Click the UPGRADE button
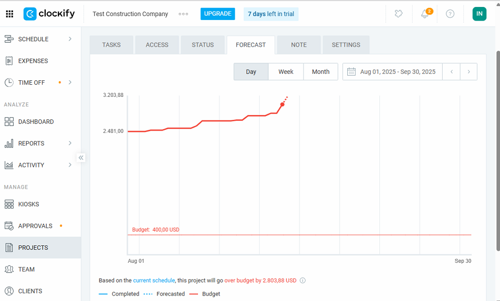500x301 pixels. tap(218, 14)
